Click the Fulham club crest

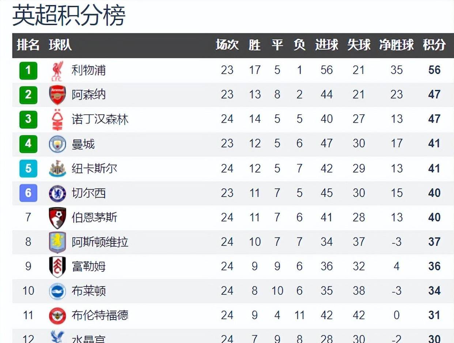tap(57, 267)
